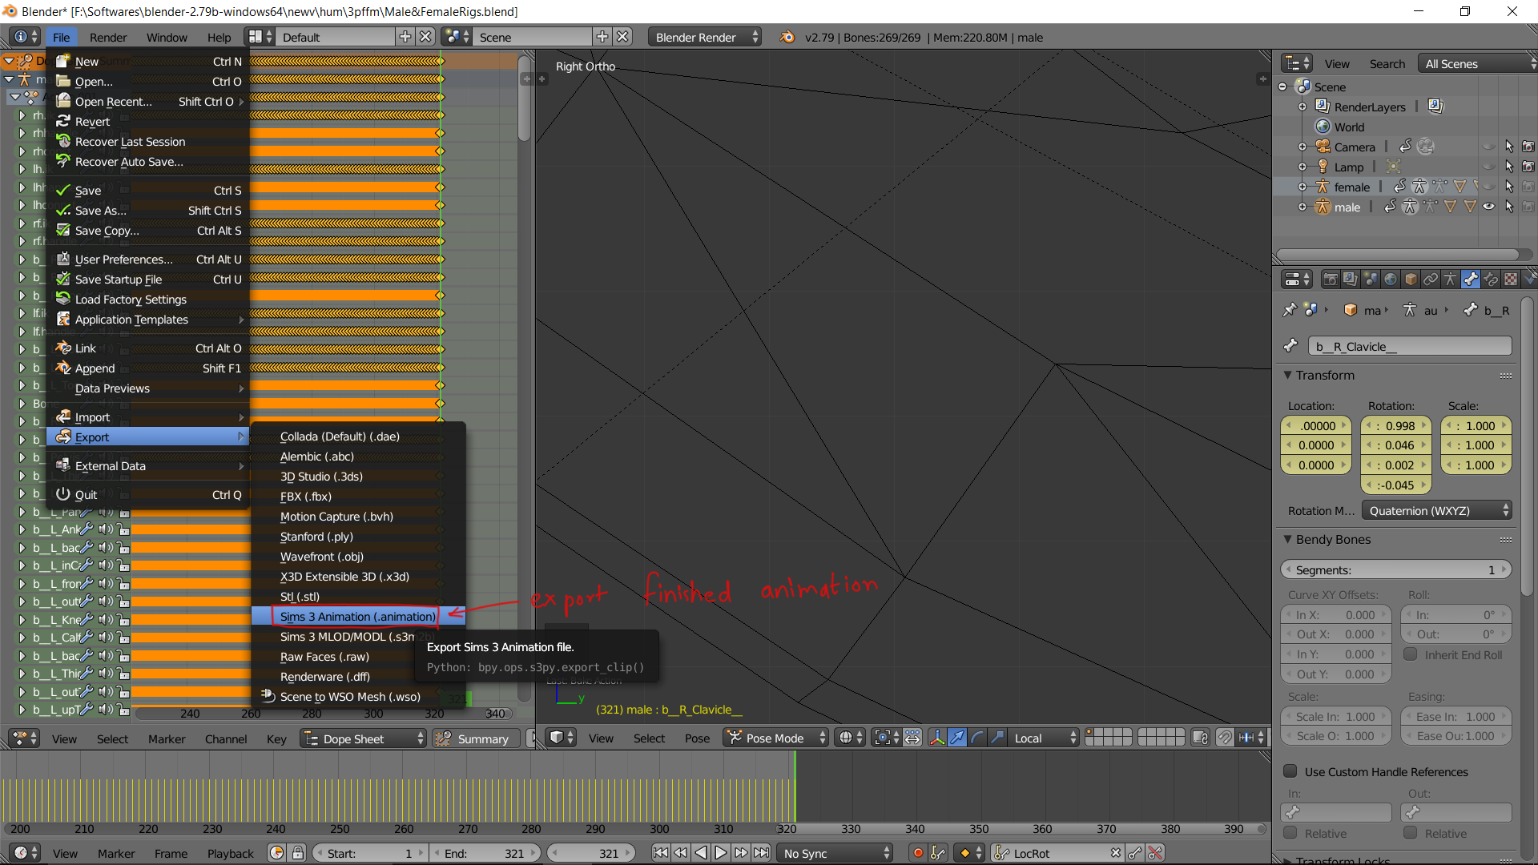This screenshot has height=865, width=1538.
Task: Click the Segments value slider
Action: click(1396, 570)
